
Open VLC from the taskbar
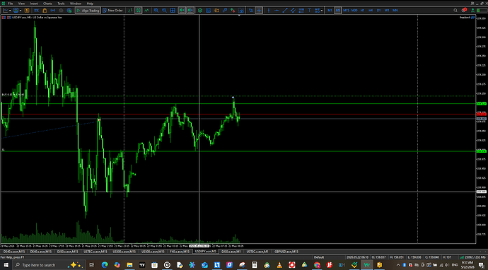pyautogui.click(x=279, y=265)
